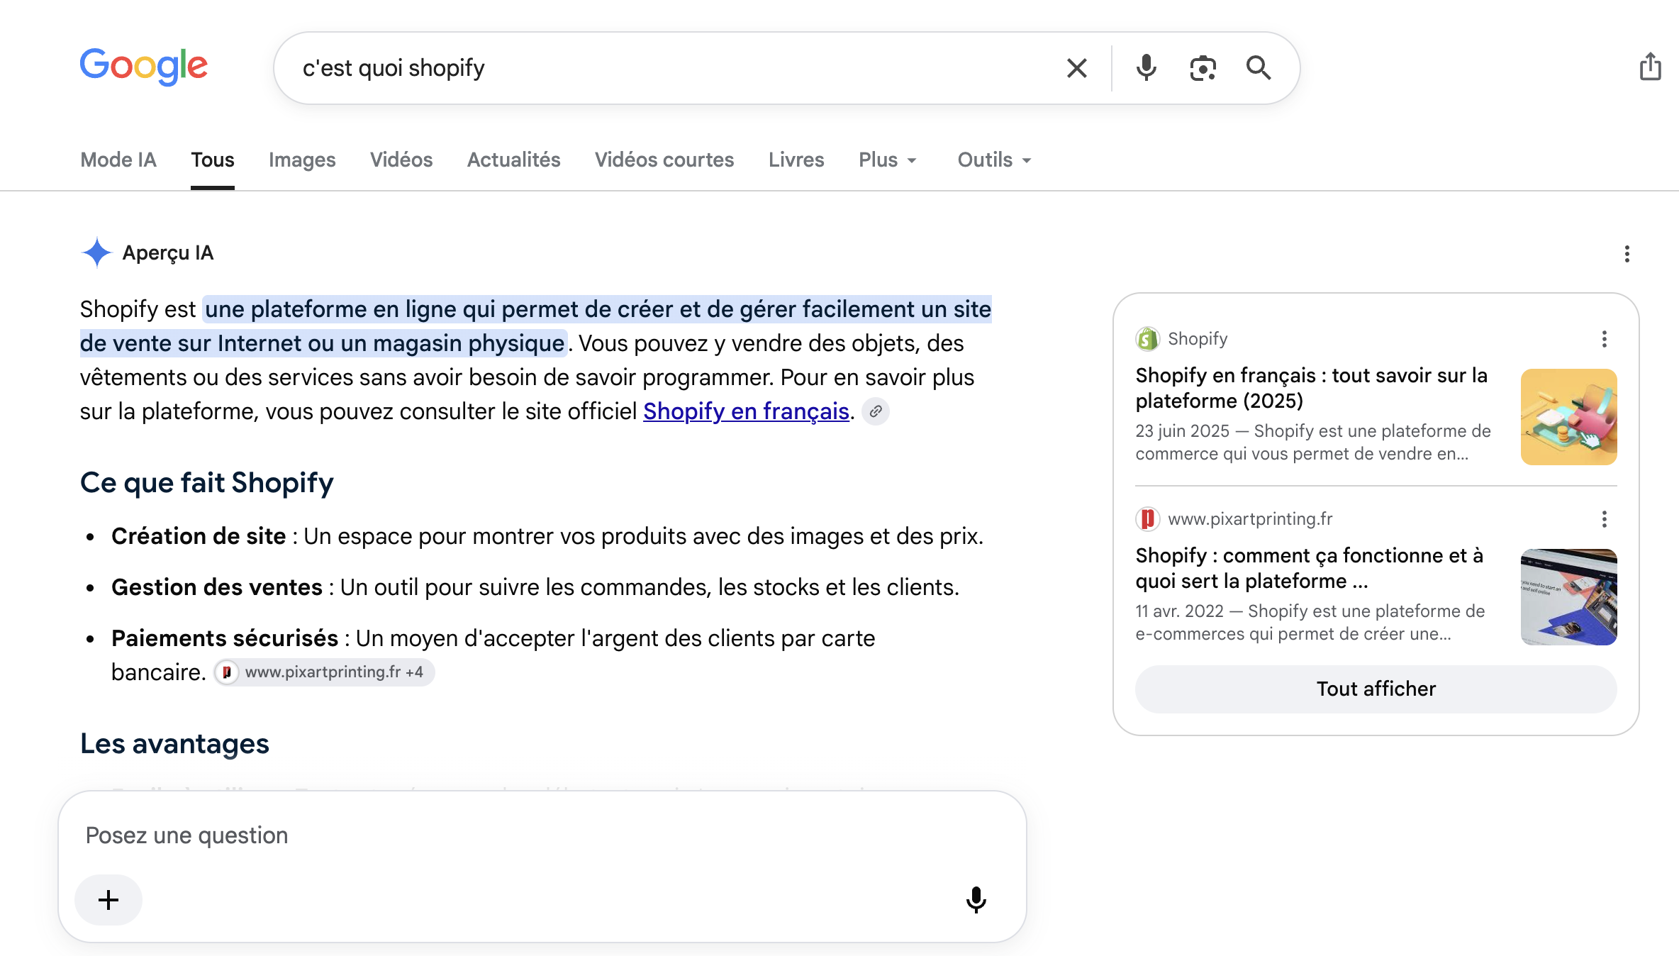Open the Vidéos tab
Image resolution: width=1679 pixels, height=956 pixels.
pos(401,160)
